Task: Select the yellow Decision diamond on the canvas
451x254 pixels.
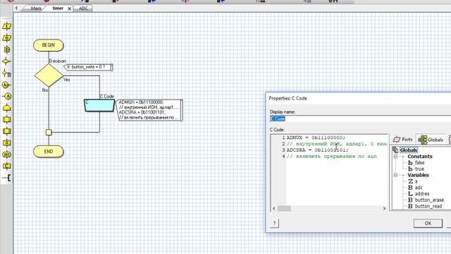Action: point(49,75)
